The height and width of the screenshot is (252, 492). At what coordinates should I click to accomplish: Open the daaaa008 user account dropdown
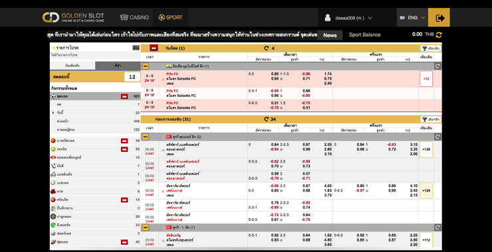point(353,18)
